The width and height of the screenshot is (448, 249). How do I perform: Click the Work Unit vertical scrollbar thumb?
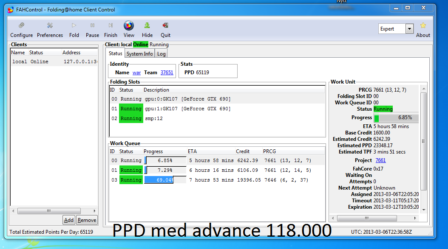pyautogui.click(x=424, y=142)
